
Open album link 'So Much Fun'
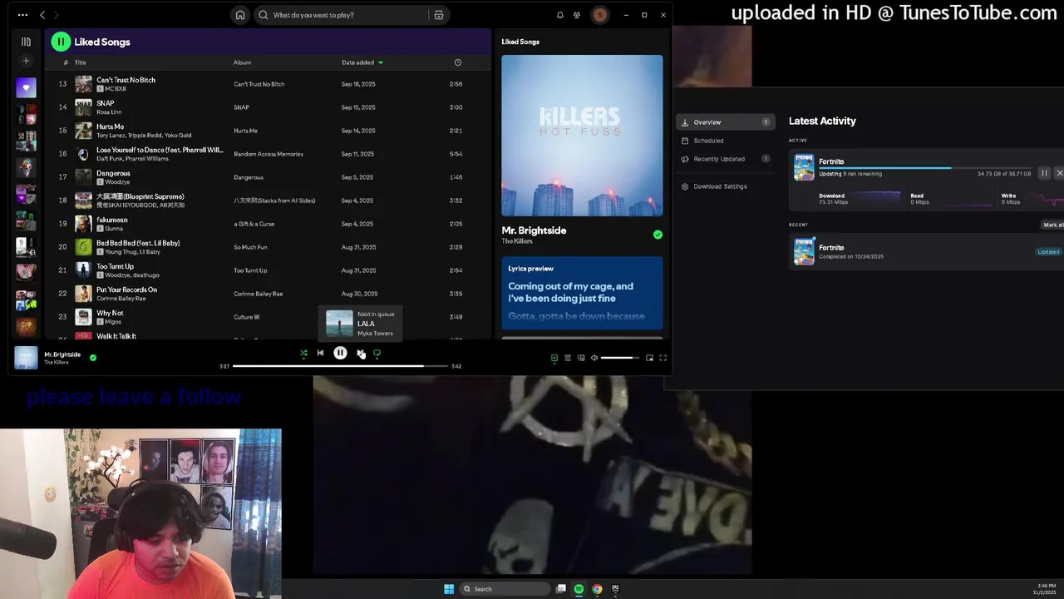click(250, 247)
